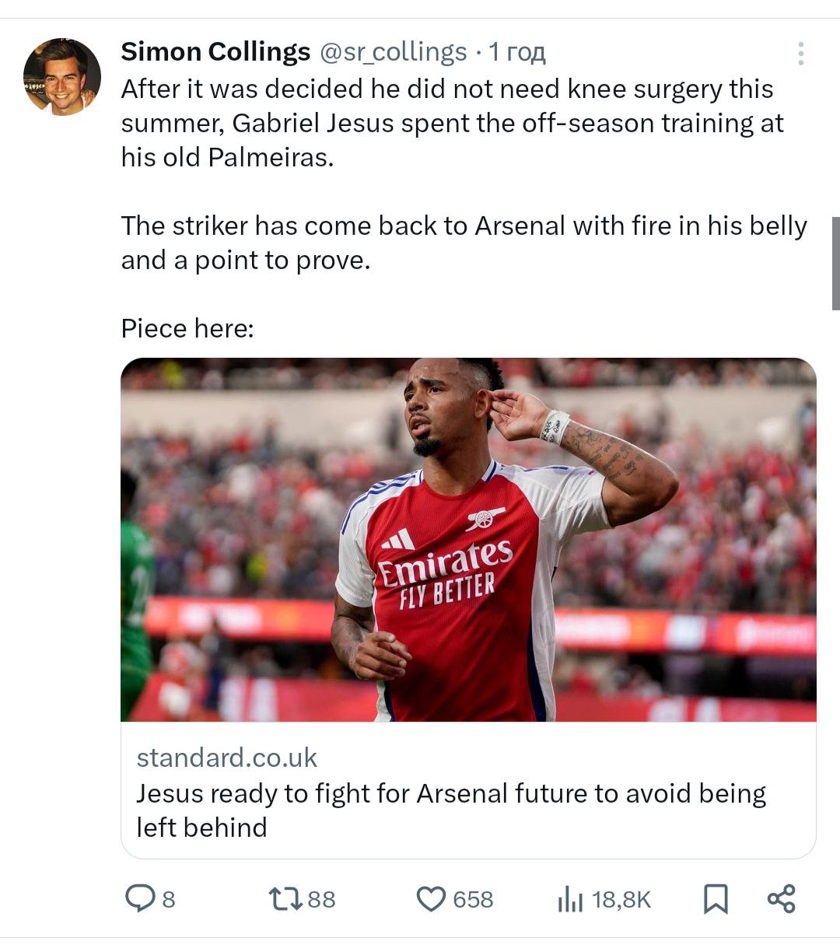Image resolution: width=840 pixels, height=952 pixels.
Task: Bookmark this tweet
Action: (x=716, y=899)
